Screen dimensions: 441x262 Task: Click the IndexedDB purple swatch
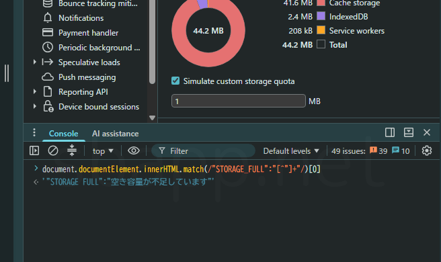(x=321, y=16)
